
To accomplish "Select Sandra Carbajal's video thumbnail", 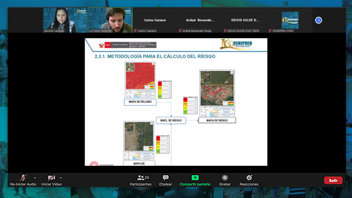I will (x=65, y=20).
